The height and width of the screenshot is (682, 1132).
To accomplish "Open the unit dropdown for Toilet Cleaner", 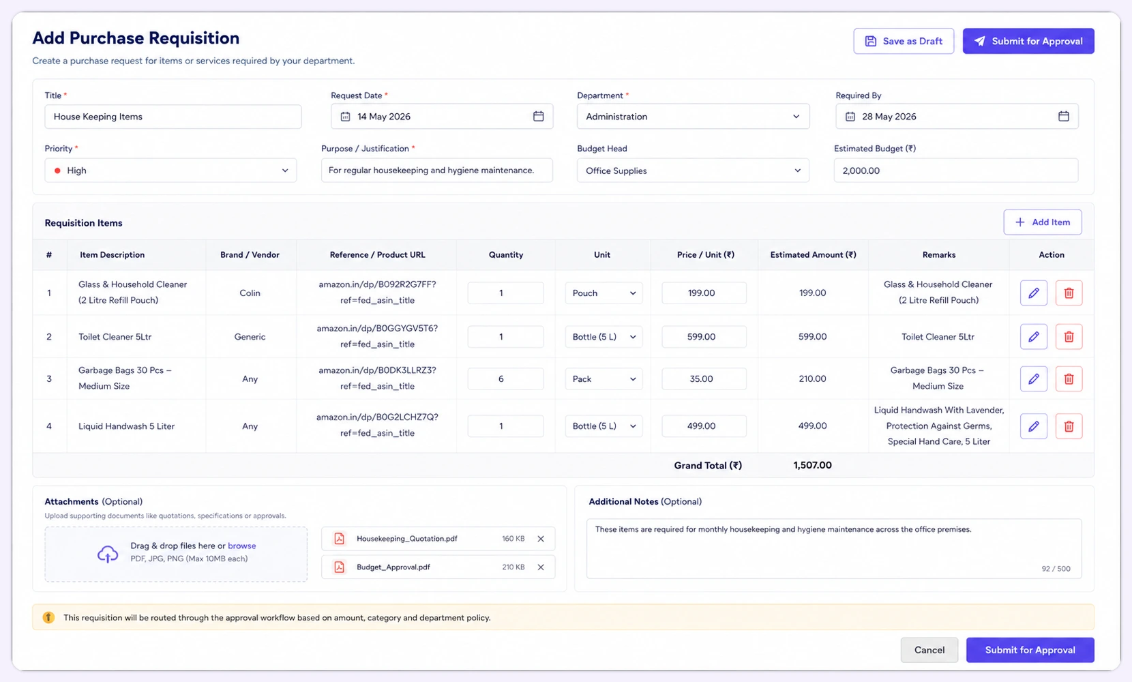I will point(604,337).
